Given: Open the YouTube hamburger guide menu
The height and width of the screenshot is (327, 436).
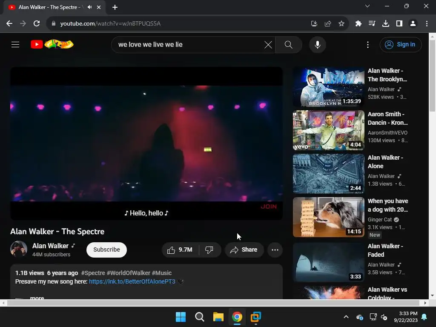Looking at the screenshot, I should point(15,44).
